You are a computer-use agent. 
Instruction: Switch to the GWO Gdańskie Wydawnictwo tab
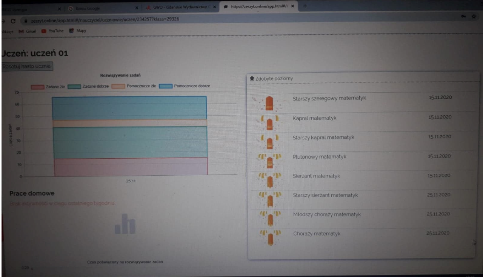tap(180, 7)
